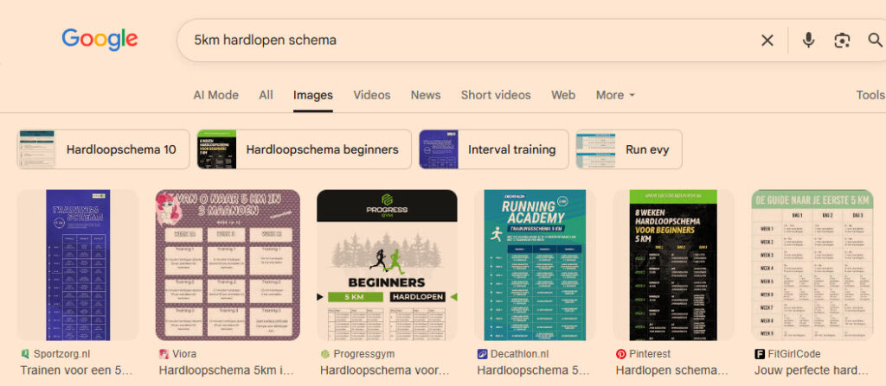Open 'Trainen voor een 5…' result title

pyautogui.click(x=76, y=370)
